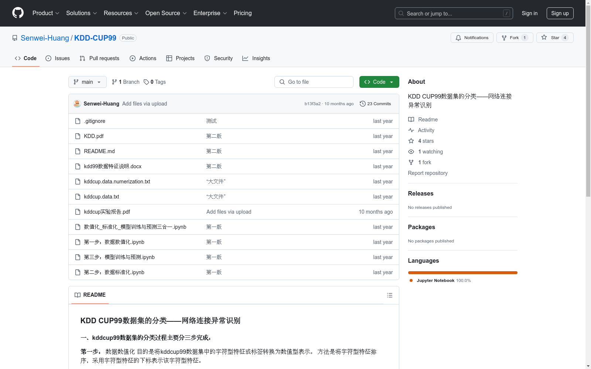Click the file icon next to README.md
This screenshot has width=591, height=369.
(78, 151)
